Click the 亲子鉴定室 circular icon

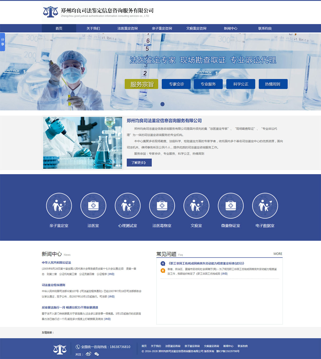(59, 206)
